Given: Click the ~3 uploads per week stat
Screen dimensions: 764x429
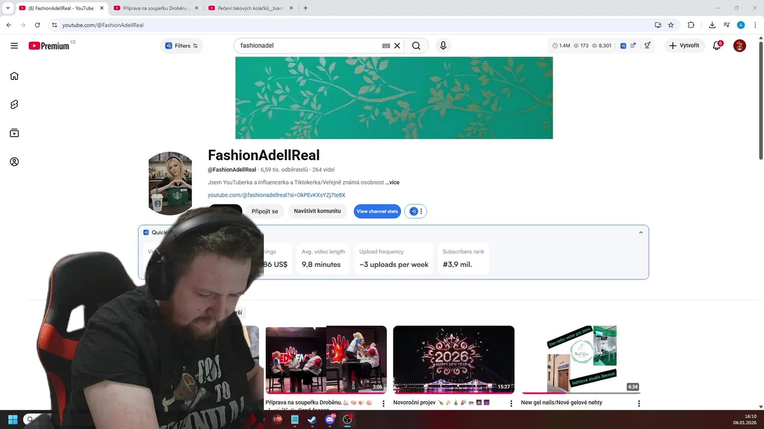Looking at the screenshot, I should point(394,259).
